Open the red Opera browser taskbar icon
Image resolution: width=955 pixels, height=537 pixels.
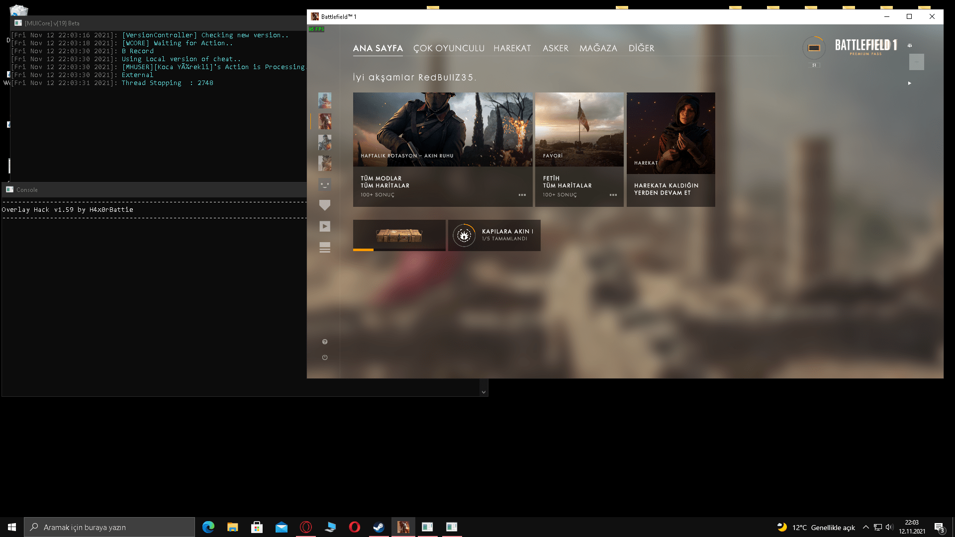(x=355, y=527)
